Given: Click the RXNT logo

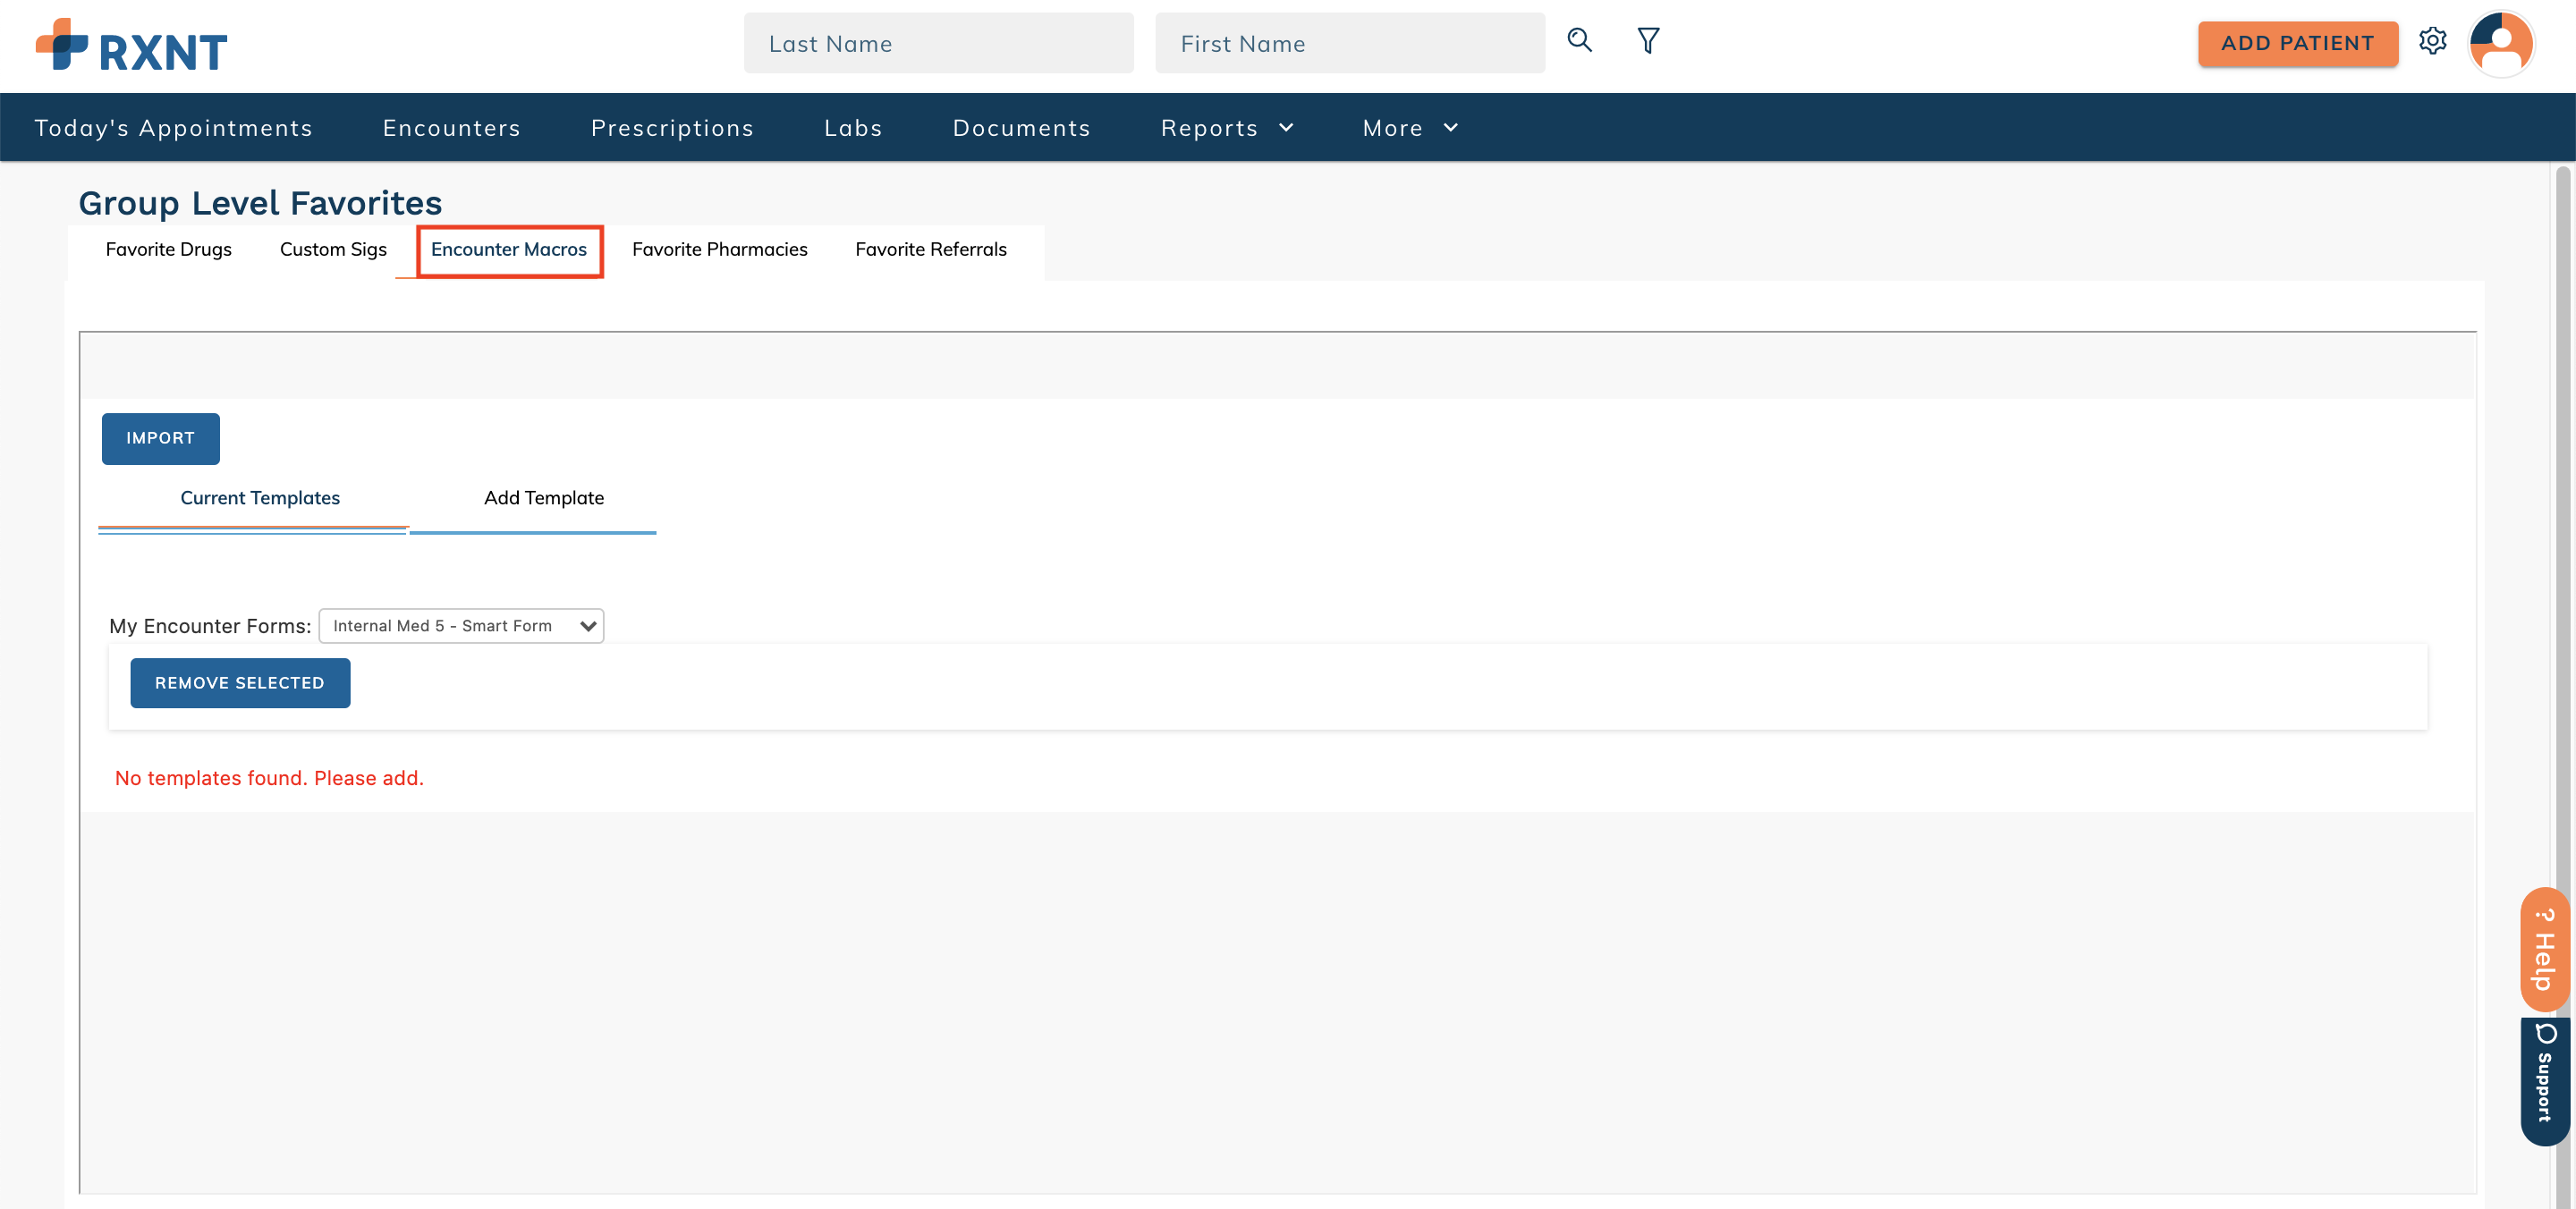Looking at the screenshot, I should click(130, 45).
